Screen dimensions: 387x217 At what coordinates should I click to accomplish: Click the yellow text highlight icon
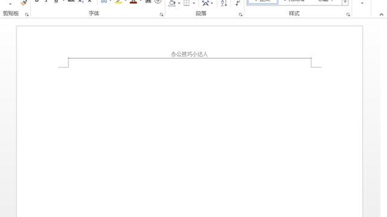[x=119, y=2]
